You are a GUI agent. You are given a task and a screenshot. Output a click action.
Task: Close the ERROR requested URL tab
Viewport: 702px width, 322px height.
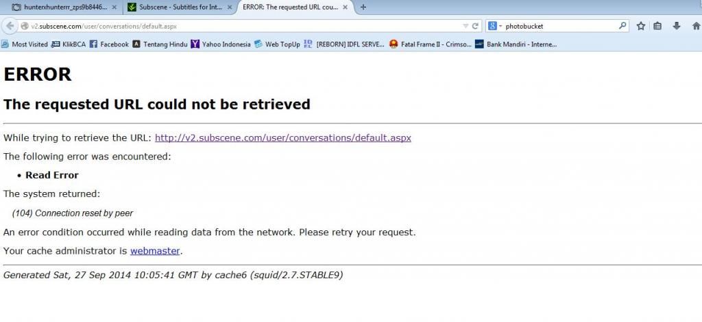[345, 7]
